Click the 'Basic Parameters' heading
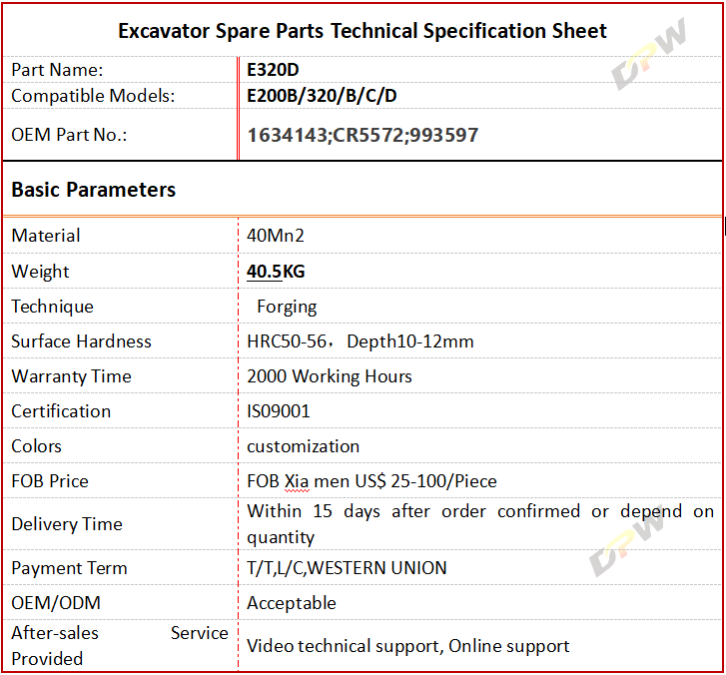This screenshot has width=726, height=675. pyautogui.click(x=94, y=190)
